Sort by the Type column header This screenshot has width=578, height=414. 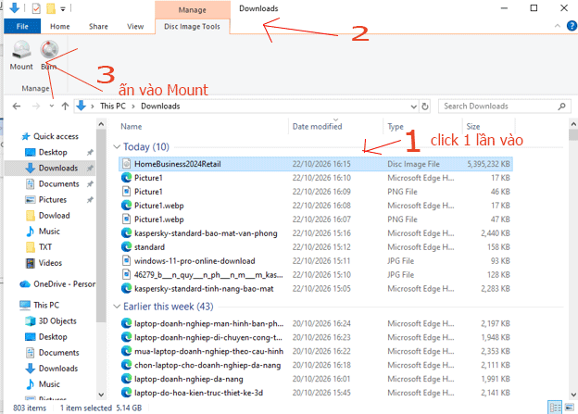click(396, 127)
